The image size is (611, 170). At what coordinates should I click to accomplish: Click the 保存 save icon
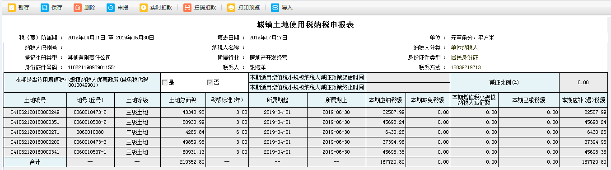[45, 8]
